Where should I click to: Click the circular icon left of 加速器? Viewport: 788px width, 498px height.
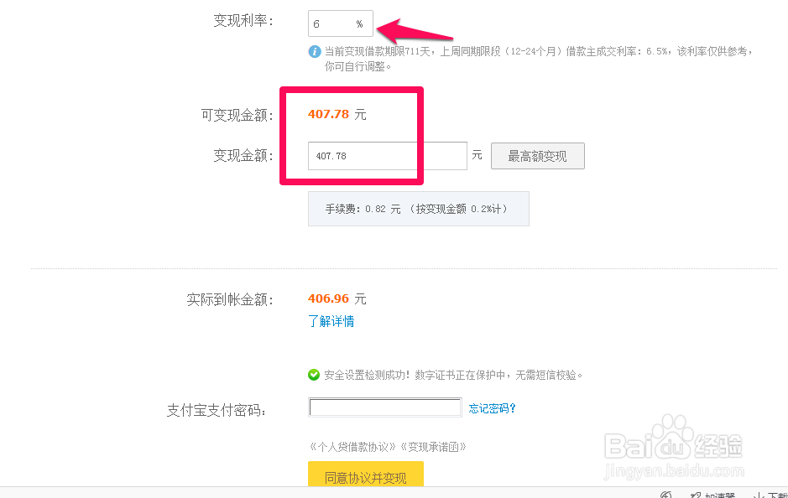(665, 495)
